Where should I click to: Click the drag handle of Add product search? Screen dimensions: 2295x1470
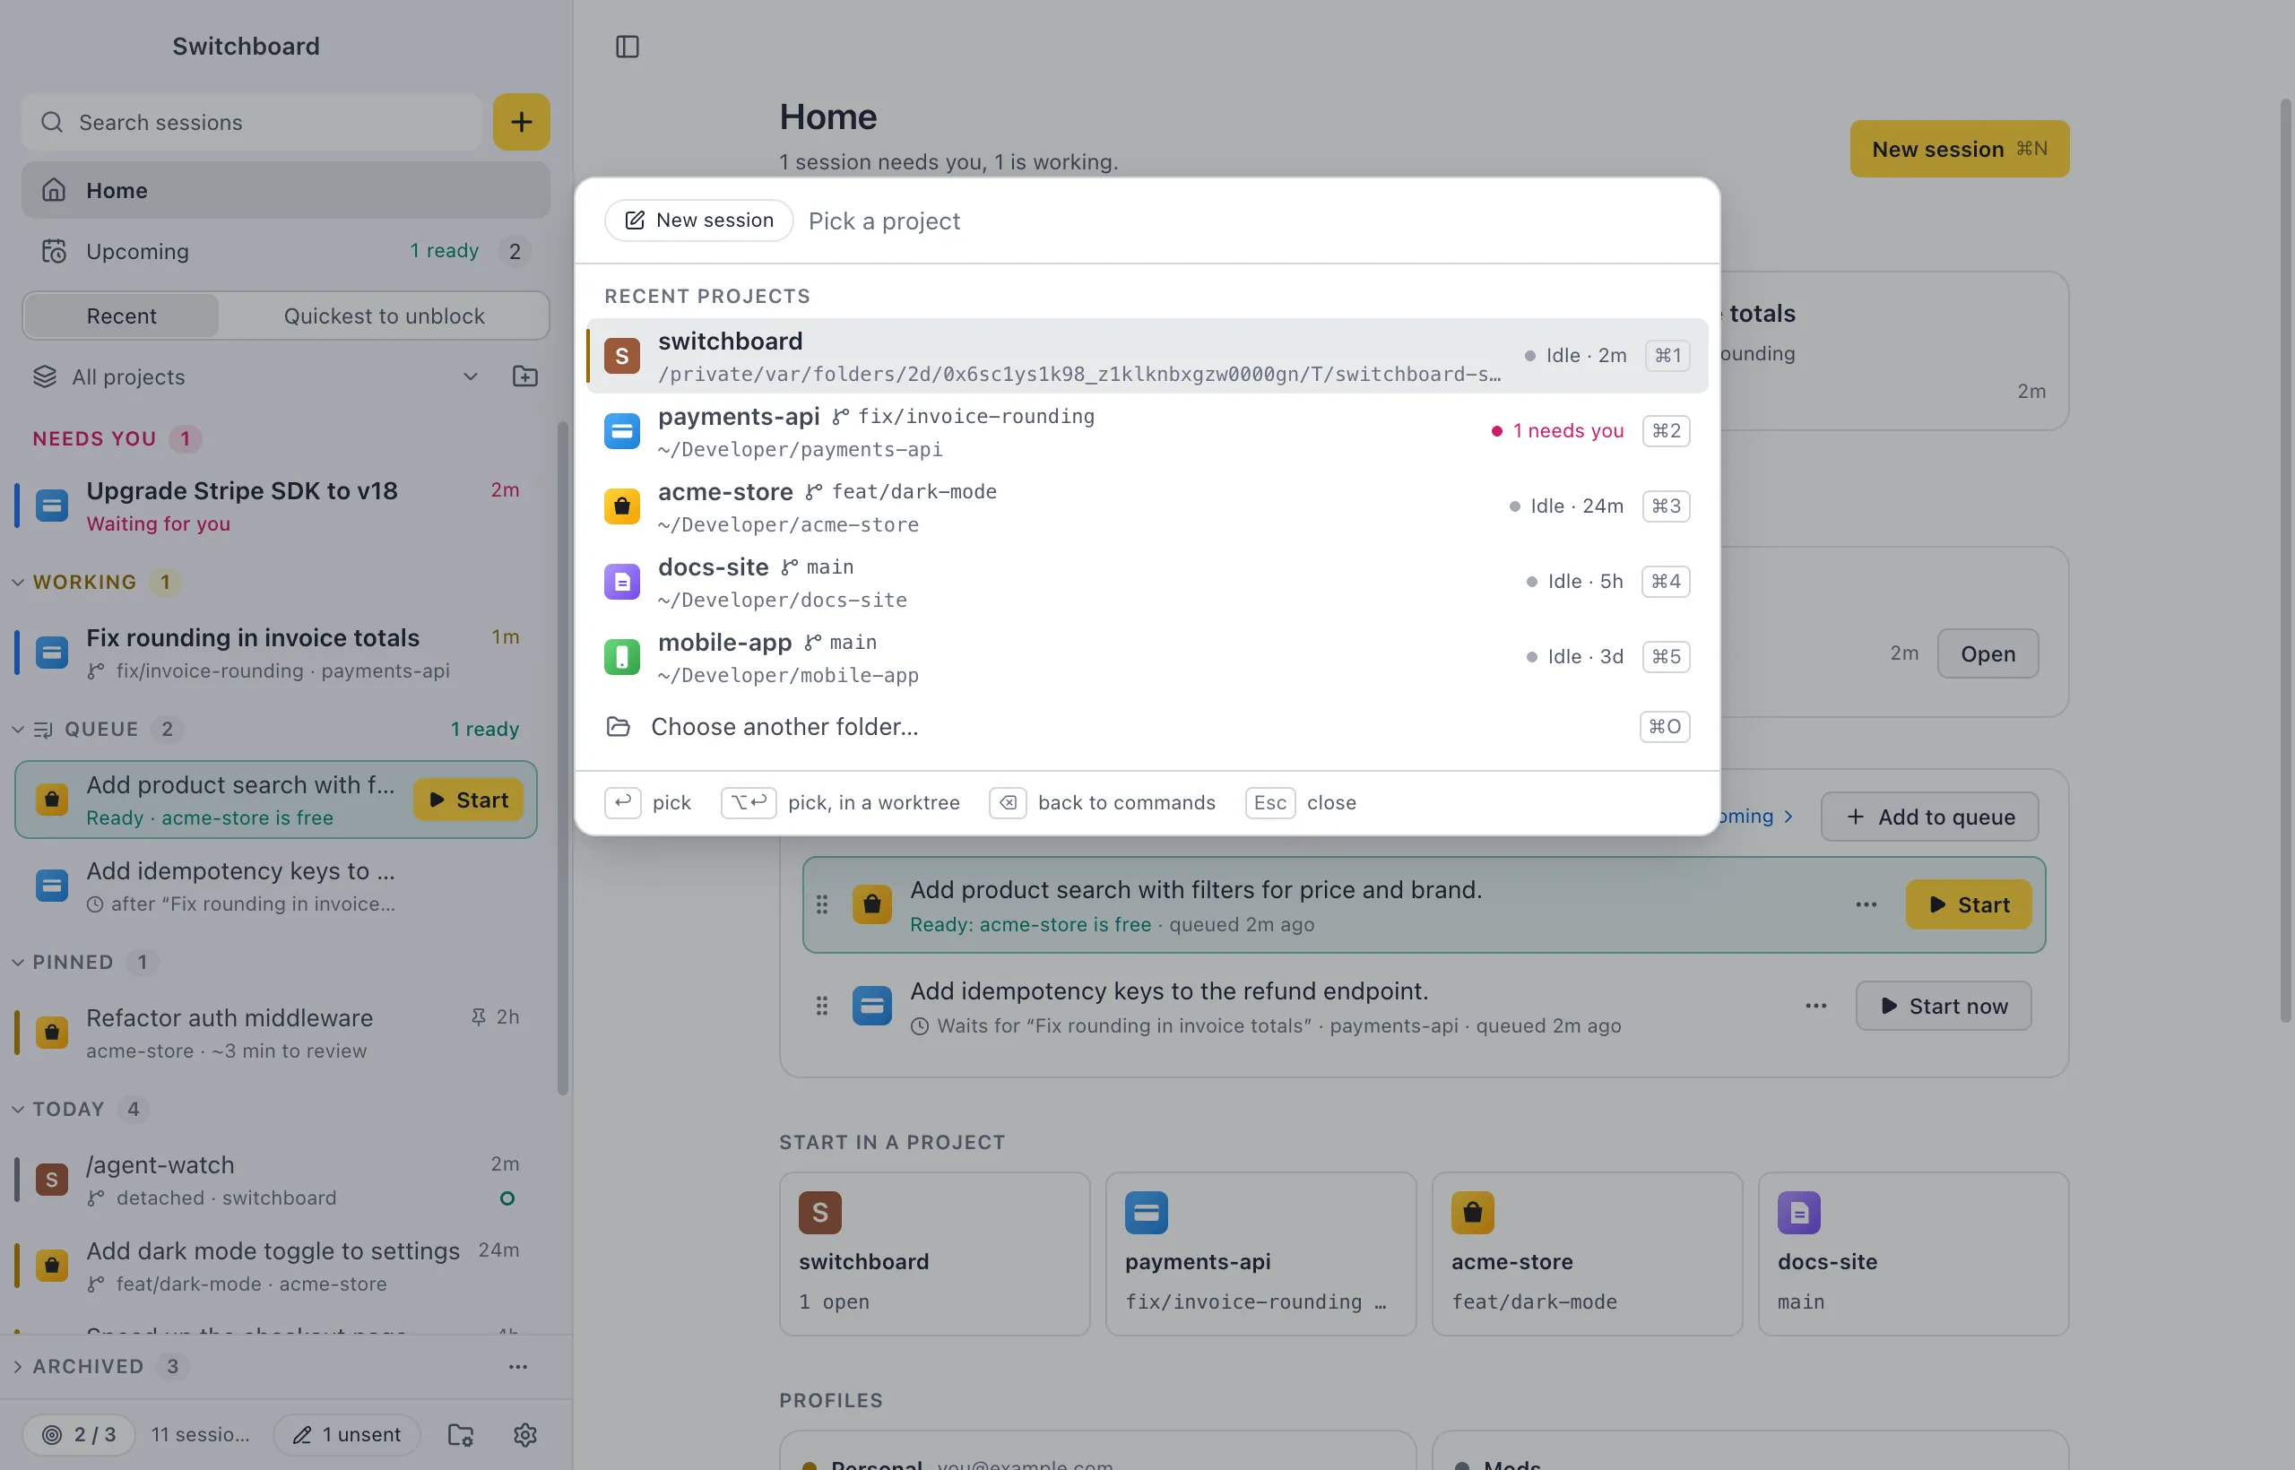(822, 905)
